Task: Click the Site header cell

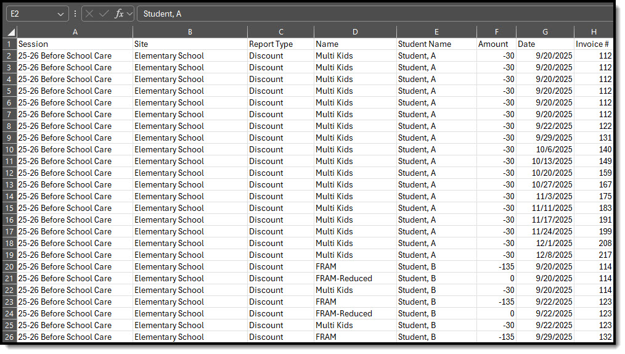Action: pyautogui.click(x=190, y=44)
